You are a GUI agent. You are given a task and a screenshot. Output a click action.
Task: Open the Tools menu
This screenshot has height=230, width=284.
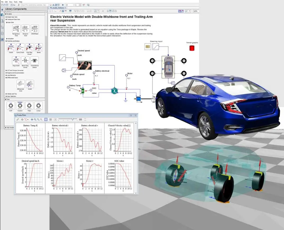pos(16,2)
